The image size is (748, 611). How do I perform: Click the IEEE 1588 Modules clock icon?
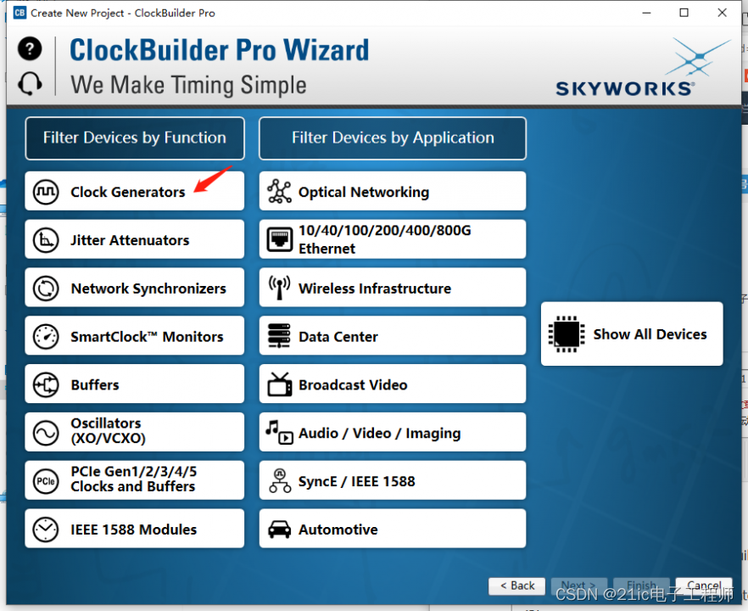coord(46,530)
